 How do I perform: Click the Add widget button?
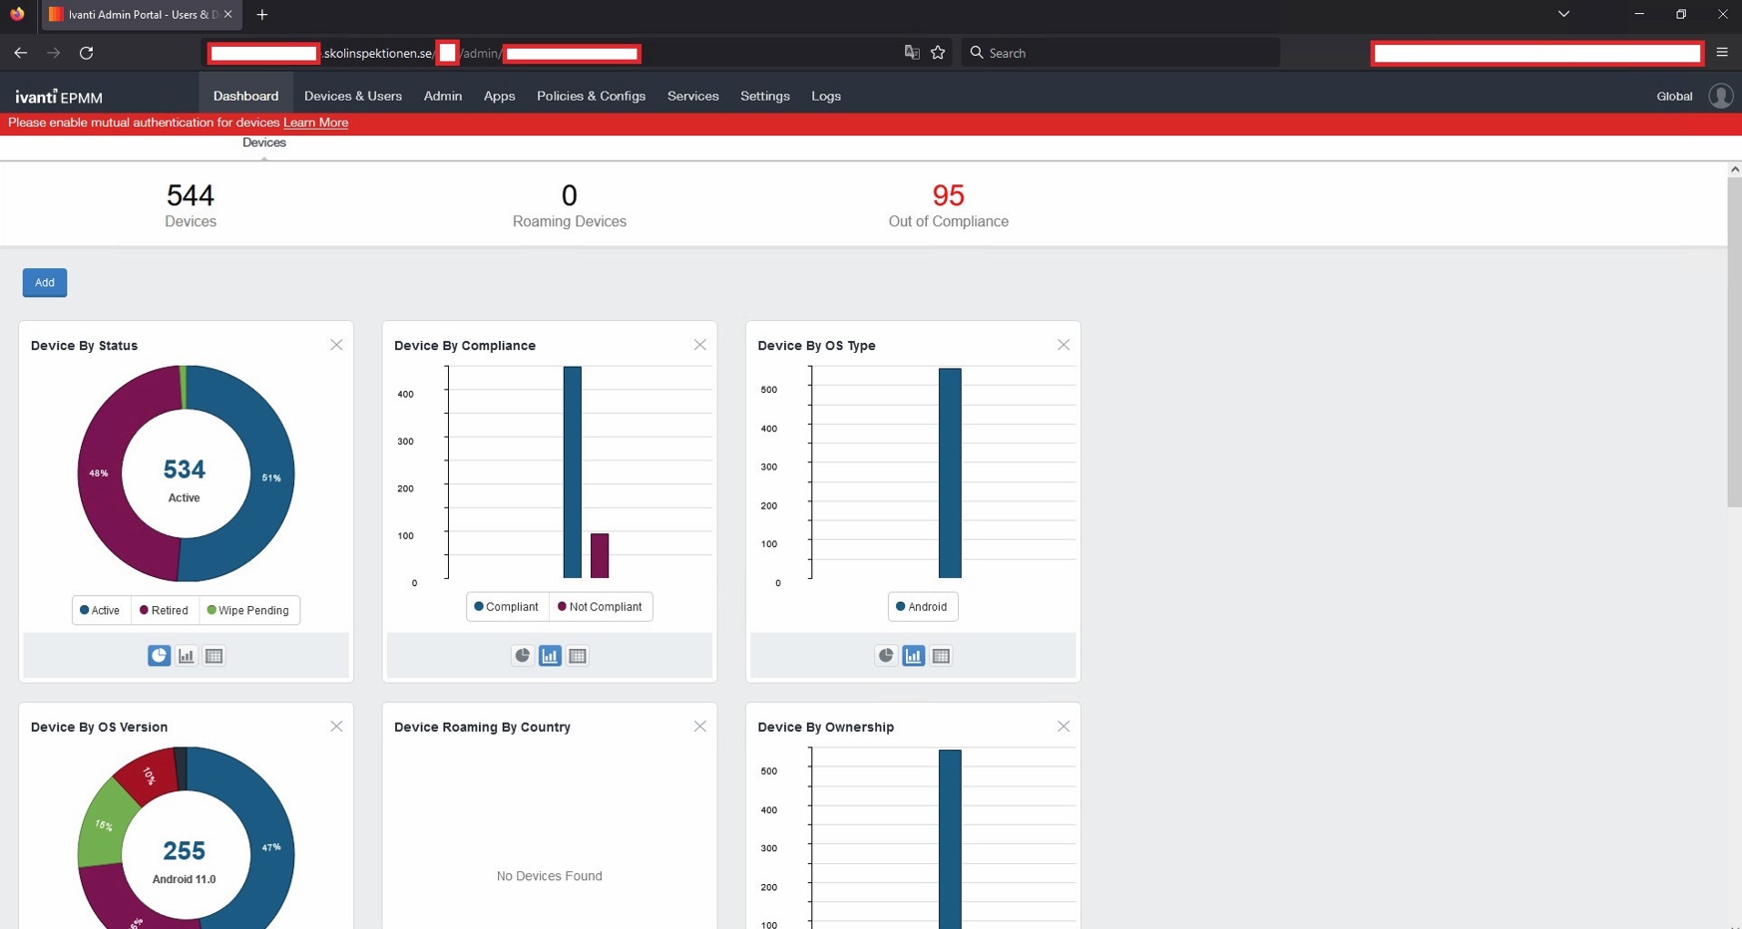click(x=45, y=283)
